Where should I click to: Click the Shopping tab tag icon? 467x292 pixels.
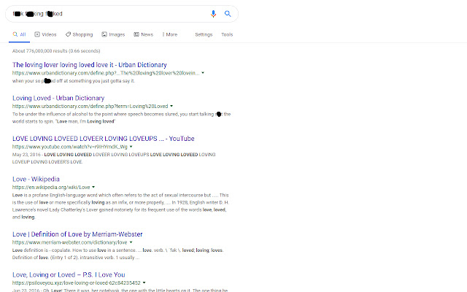[68, 34]
